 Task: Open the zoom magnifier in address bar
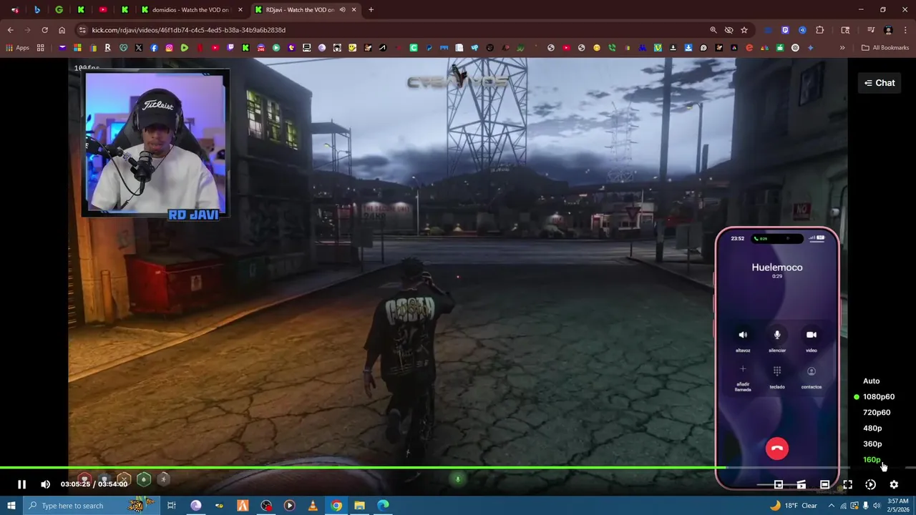pos(713,30)
